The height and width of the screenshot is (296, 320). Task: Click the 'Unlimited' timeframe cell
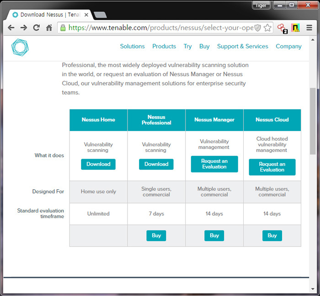click(98, 214)
